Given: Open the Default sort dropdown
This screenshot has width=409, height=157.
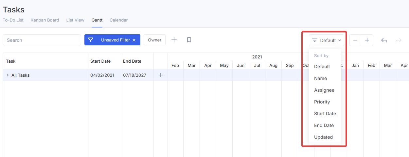Looking at the screenshot, I should pyautogui.click(x=327, y=40).
